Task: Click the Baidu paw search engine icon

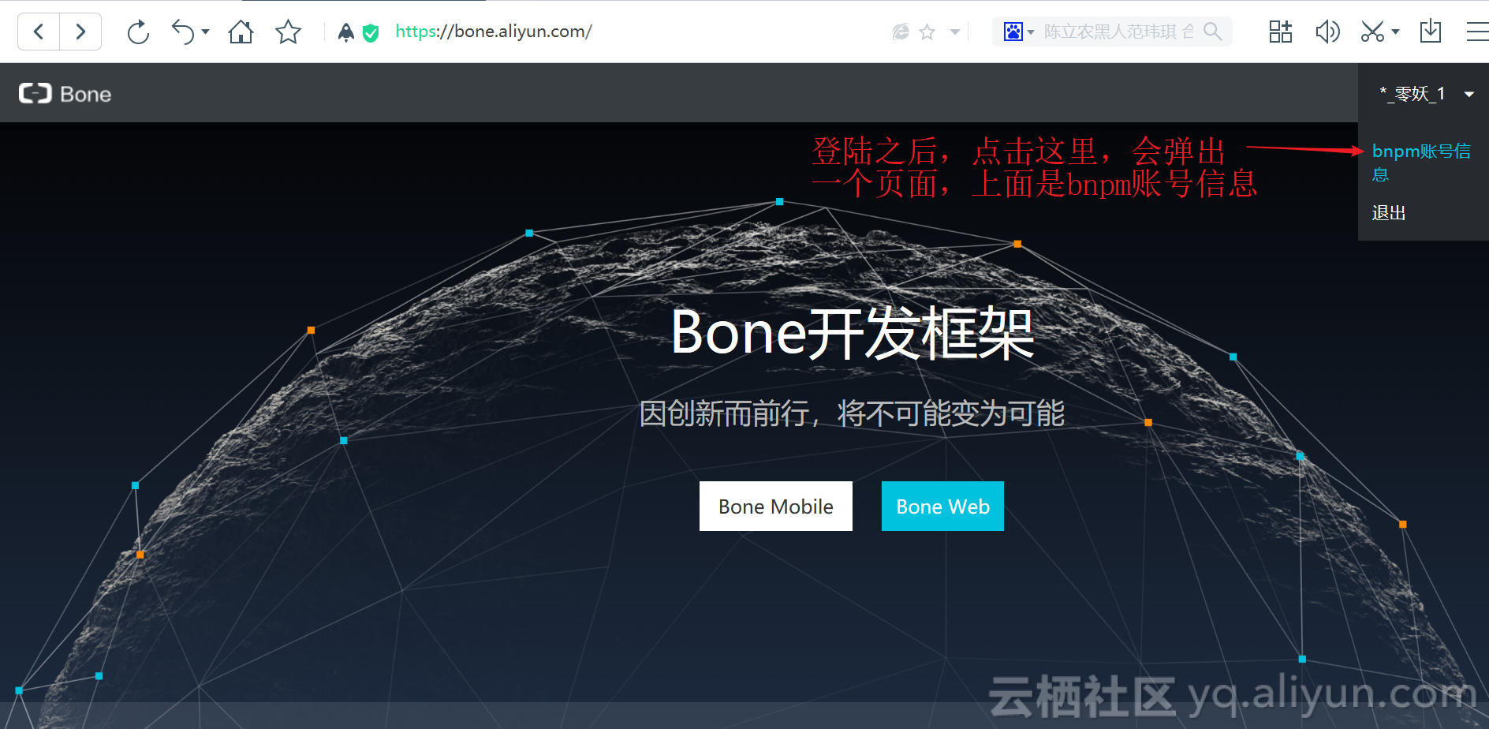Action: tap(1013, 32)
